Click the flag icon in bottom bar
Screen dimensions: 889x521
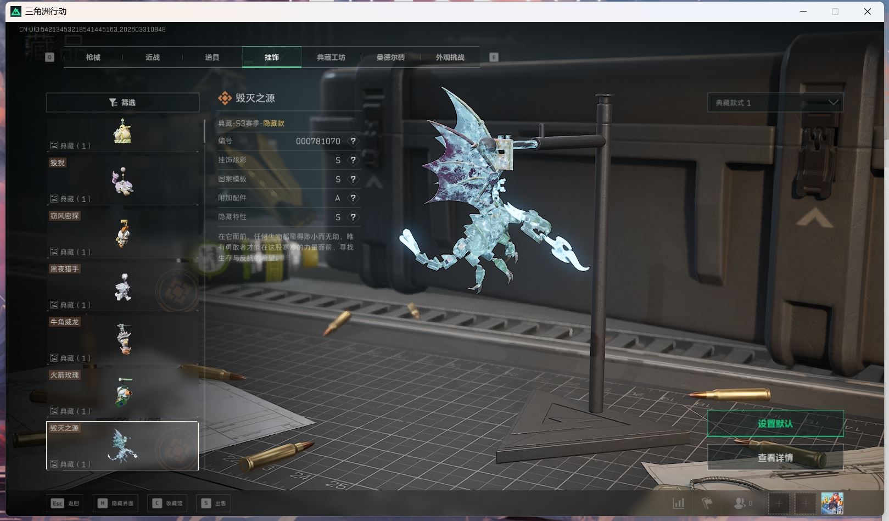(707, 503)
